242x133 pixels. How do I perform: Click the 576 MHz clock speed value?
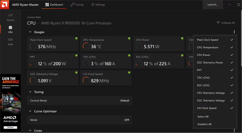point(47,46)
